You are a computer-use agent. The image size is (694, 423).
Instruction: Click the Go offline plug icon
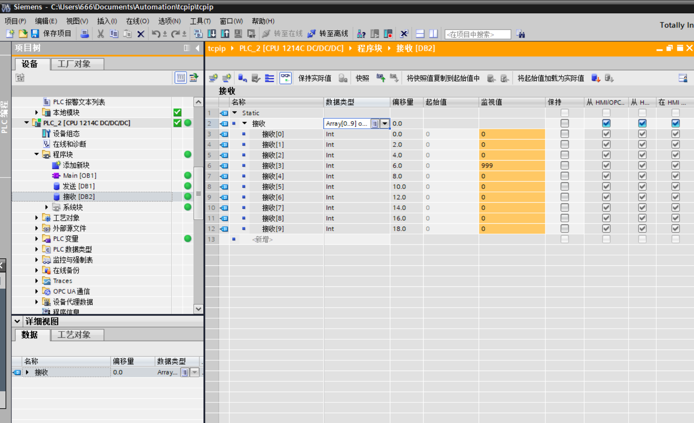click(312, 34)
